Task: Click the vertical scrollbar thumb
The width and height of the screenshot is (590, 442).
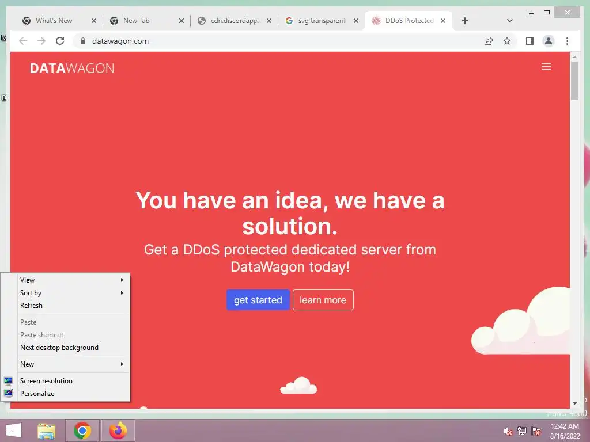Action: pos(574,81)
